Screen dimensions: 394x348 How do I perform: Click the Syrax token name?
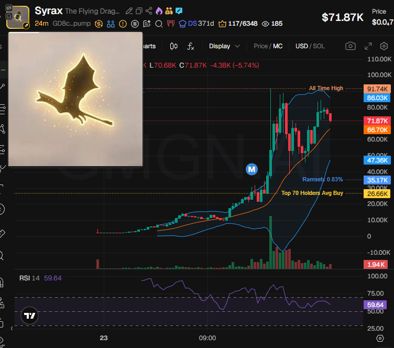(x=49, y=11)
